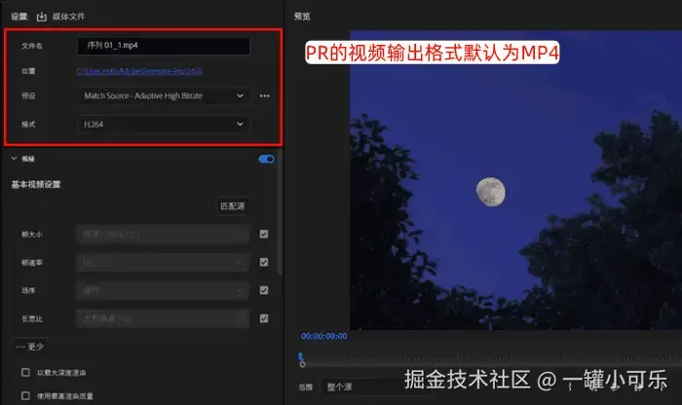Image resolution: width=682 pixels, height=405 pixels.
Task: Click the 预览 preview panel header
Action: pyautogui.click(x=302, y=17)
